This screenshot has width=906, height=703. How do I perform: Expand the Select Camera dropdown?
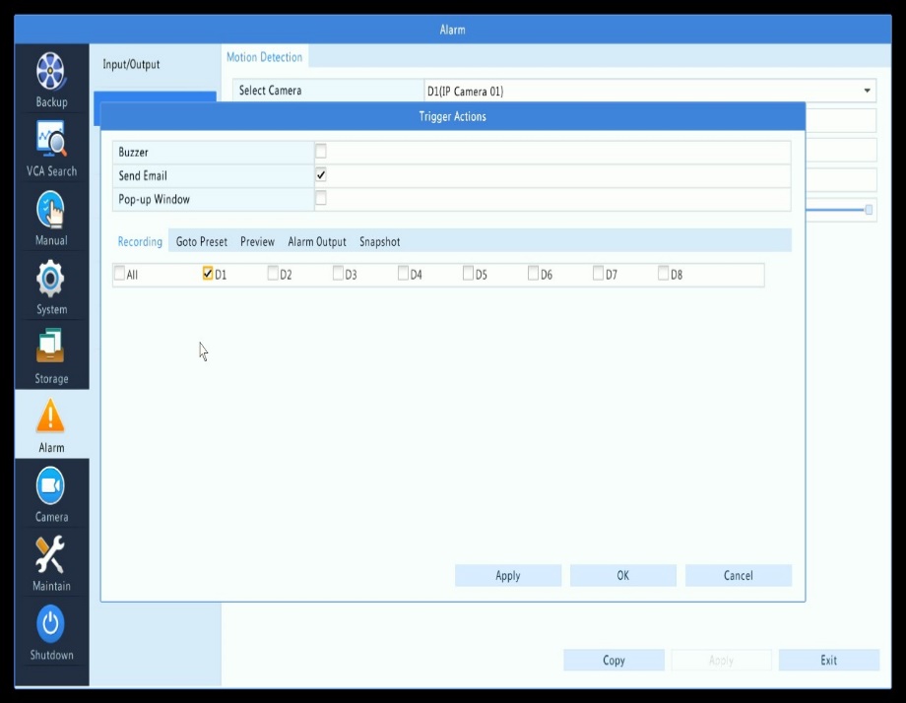tap(867, 92)
